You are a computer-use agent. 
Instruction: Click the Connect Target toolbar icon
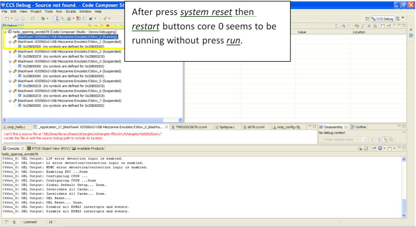57,18
